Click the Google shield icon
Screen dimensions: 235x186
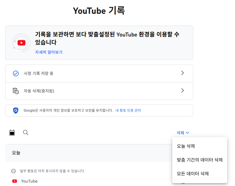[16, 111]
